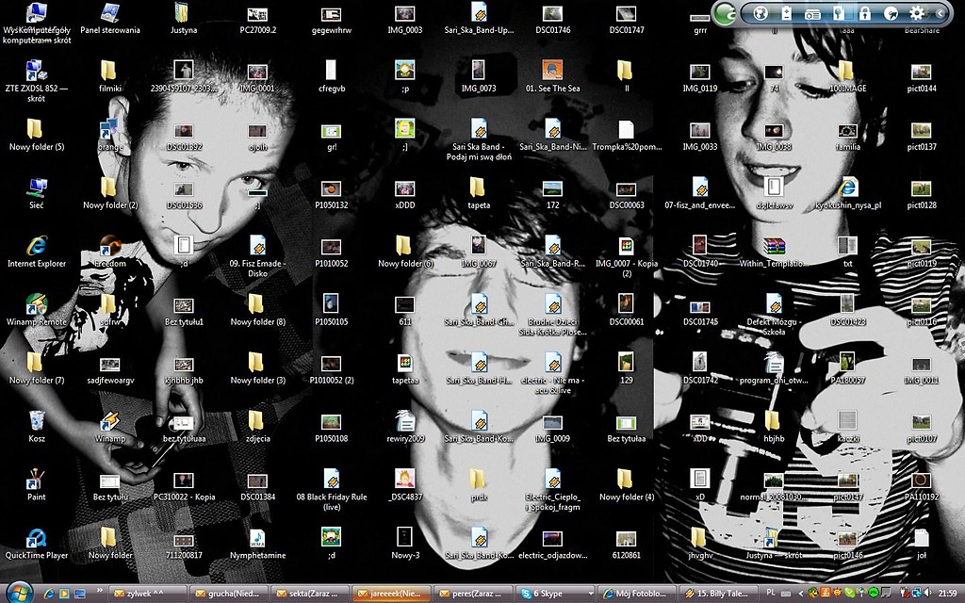Image resolution: width=965 pixels, height=603 pixels.
Task: Open the QuickTime Player desktop shortcut
Action: click(37, 544)
